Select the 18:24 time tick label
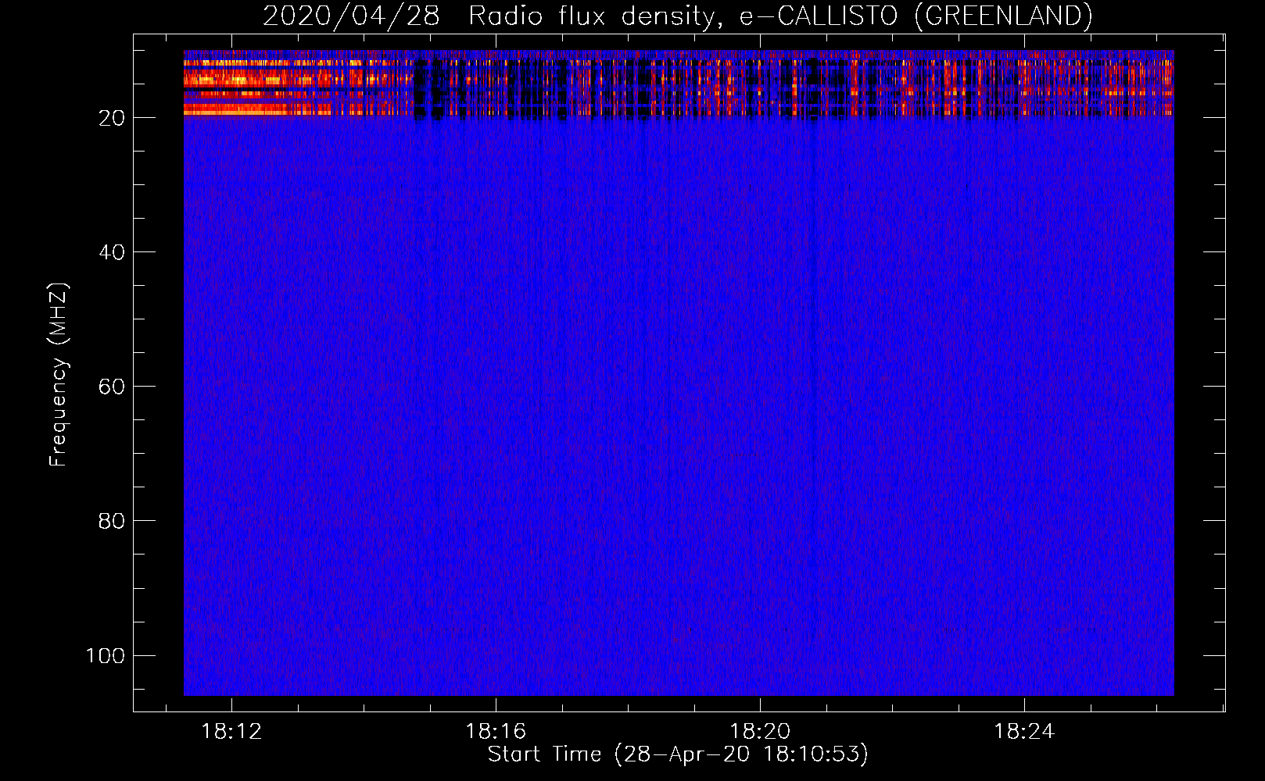This screenshot has height=781, width=1265. pos(1024,732)
